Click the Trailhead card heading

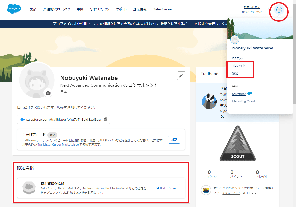coord(210,74)
